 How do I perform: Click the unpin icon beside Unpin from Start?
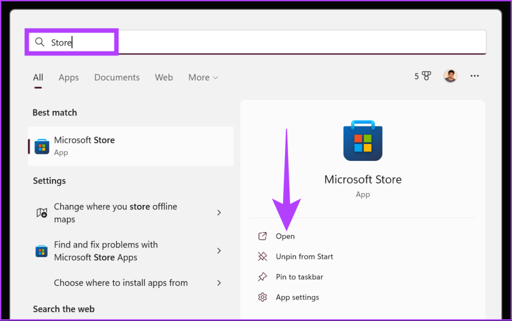pyautogui.click(x=262, y=256)
